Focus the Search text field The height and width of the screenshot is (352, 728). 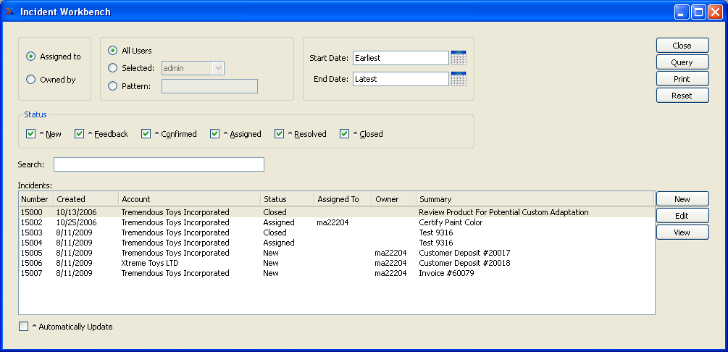coord(159,164)
